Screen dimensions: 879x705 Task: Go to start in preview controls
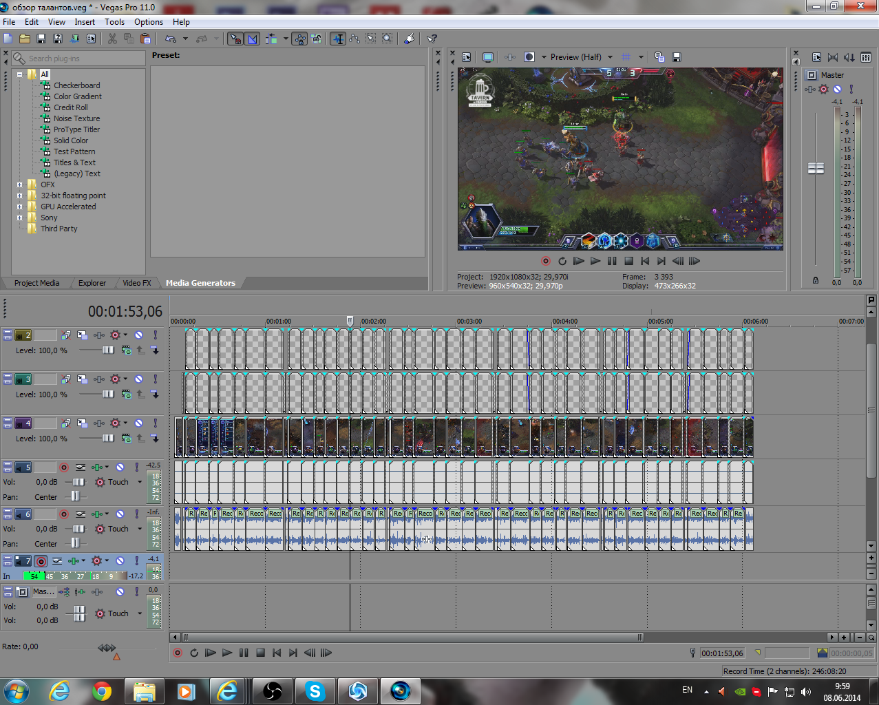point(645,261)
